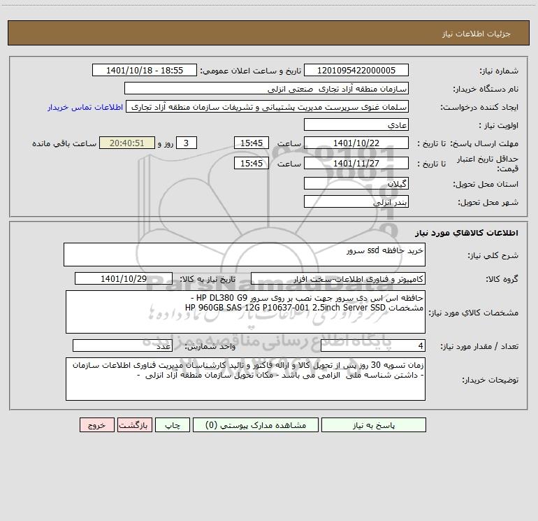The width and height of the screenshot is (538, 521).
Task: Click the label 'واحد شمارش:'
Action: pyautogui.click(x=210, y=347)
